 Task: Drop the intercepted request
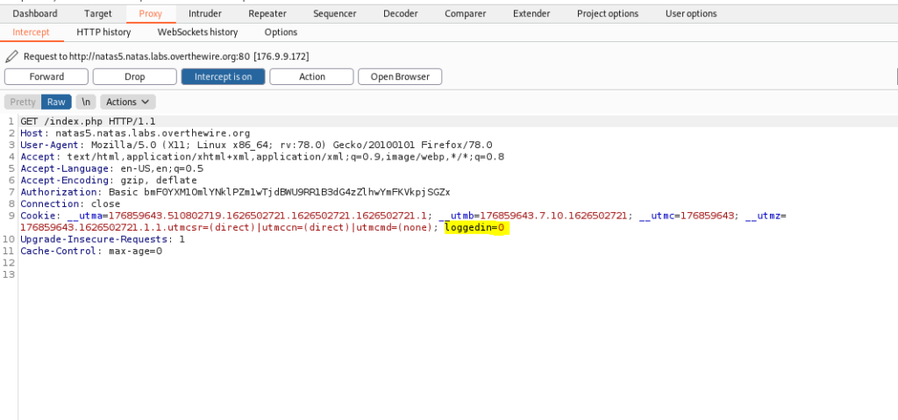[134, 76]
